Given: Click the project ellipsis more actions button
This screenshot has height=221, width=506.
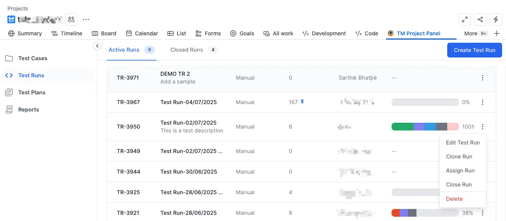Looking at the screenshot, I should (86, 19).
